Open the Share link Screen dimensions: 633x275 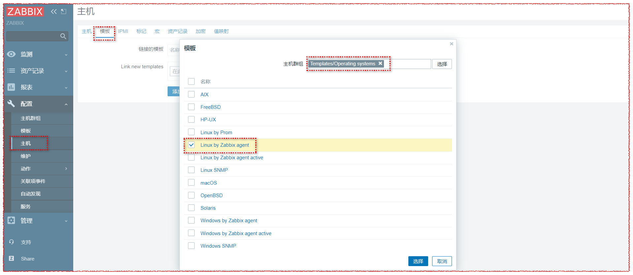pos(28,259)
